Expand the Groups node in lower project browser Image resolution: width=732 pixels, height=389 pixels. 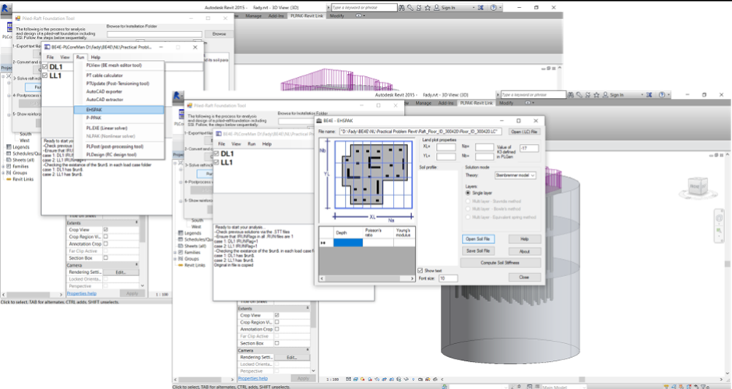[x=175, y=259]
